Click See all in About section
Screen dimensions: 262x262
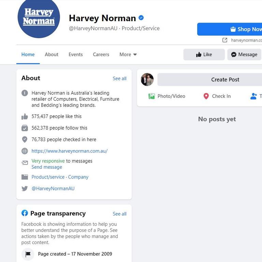tap(119, 78)
